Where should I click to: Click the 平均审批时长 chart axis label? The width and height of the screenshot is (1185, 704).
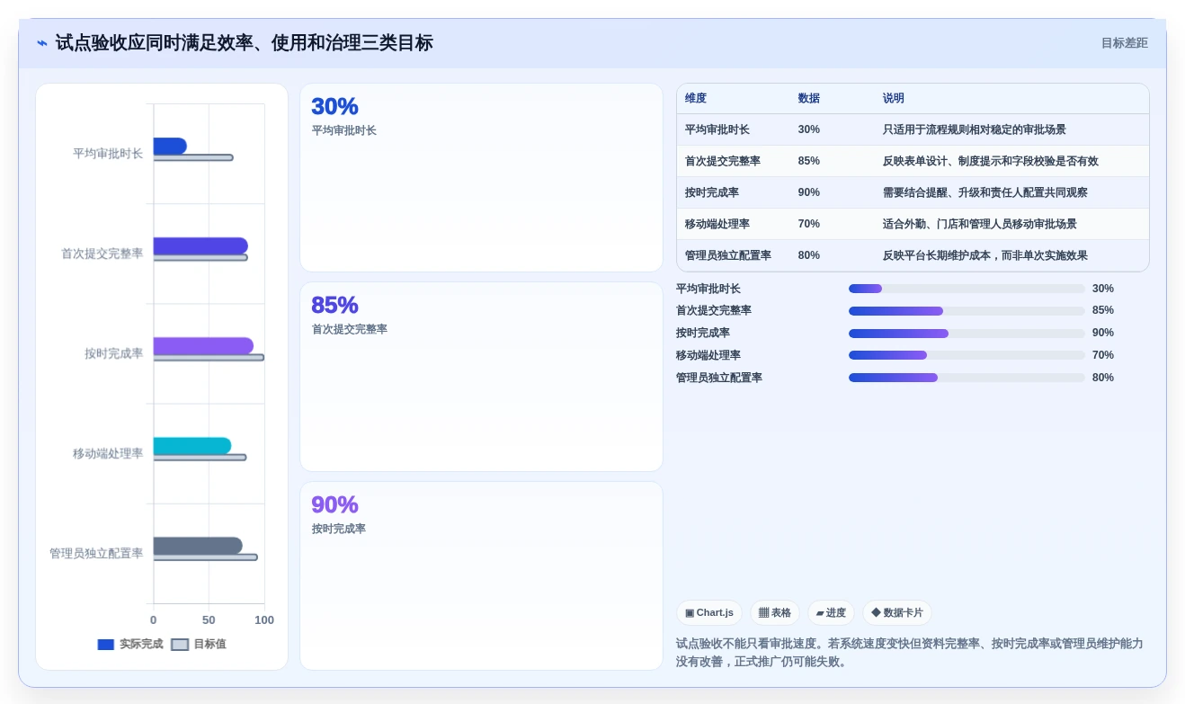(x=108, y=154)
